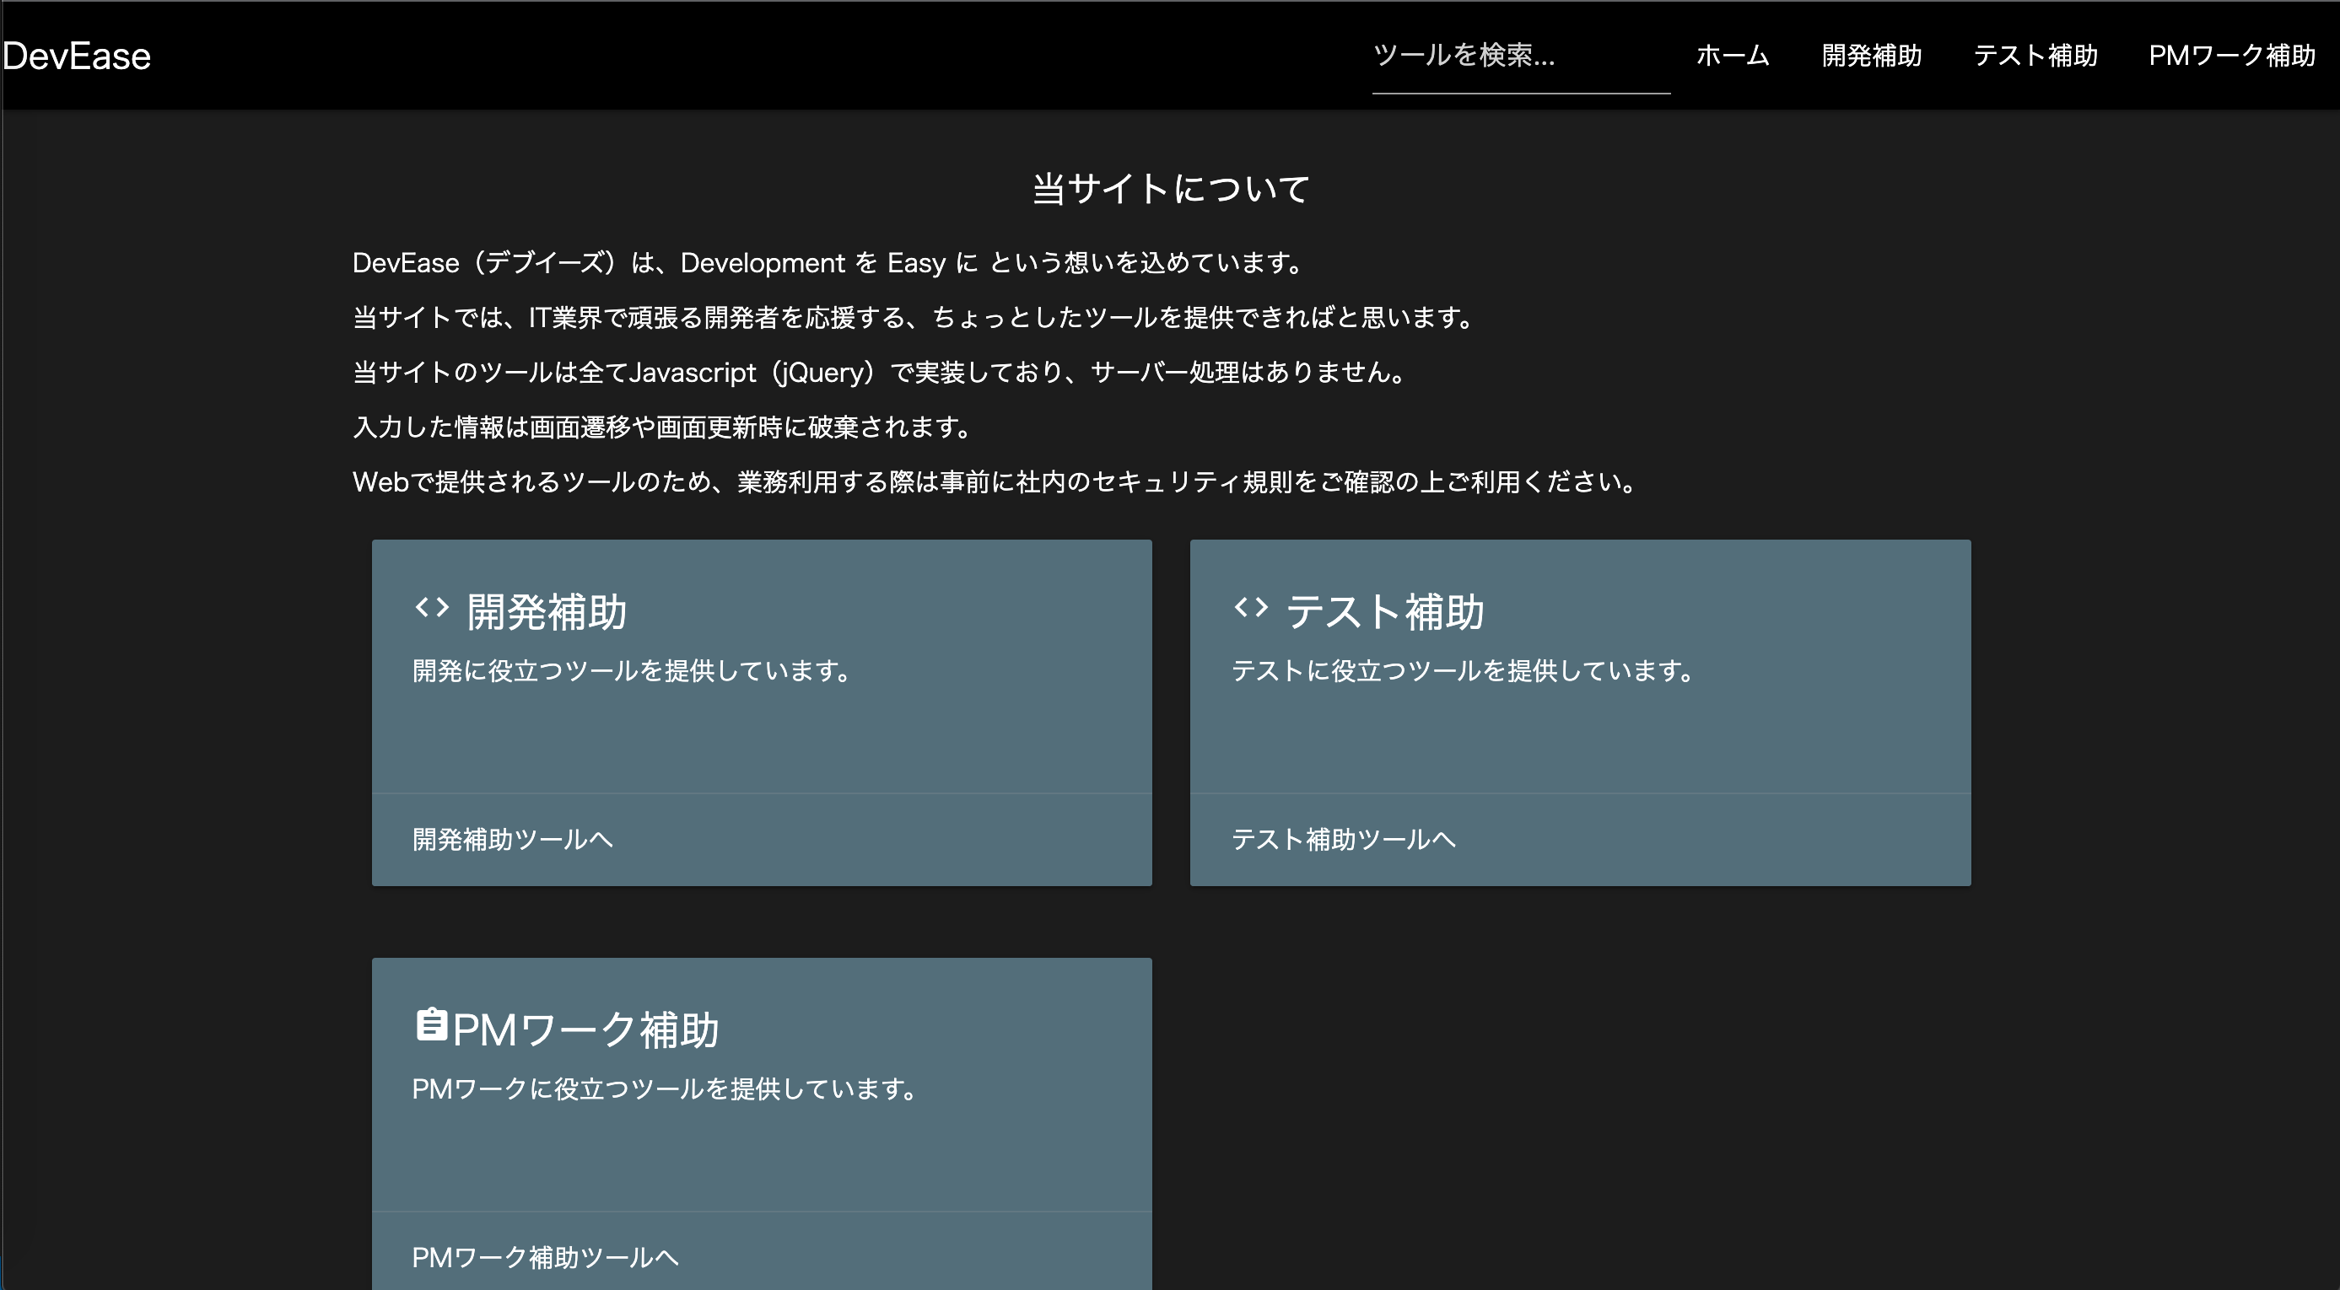2340x1290 pixels.
Task: Select the 開発補助 card
Action: tap(761, 712)
